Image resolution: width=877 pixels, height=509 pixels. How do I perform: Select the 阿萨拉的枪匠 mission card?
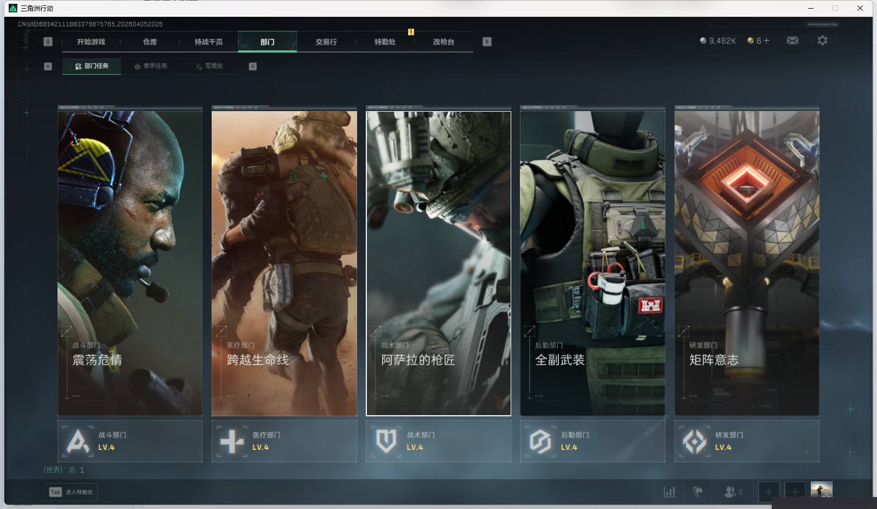(438, 263)
